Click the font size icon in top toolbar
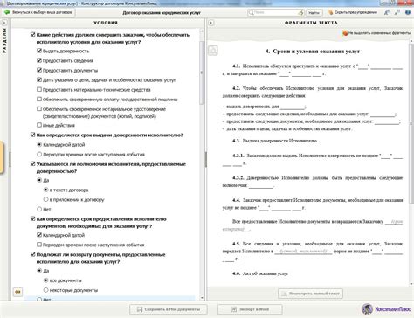Screen dimensions: 414x318 pyautogui.click(x=387, y=12)
